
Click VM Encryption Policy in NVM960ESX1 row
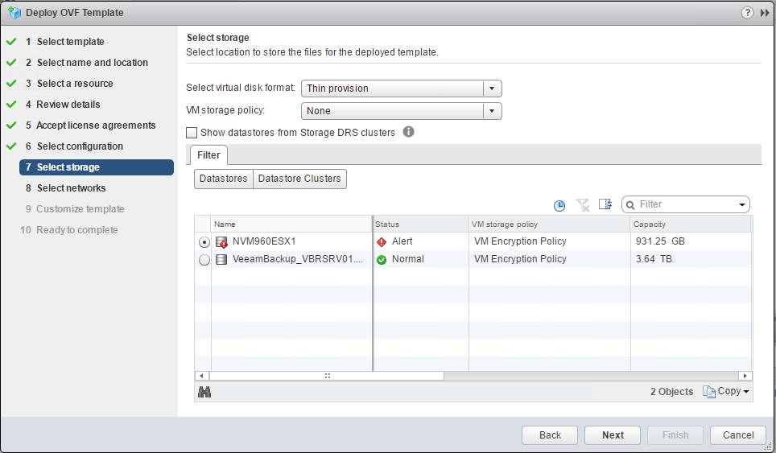point(520,241)
